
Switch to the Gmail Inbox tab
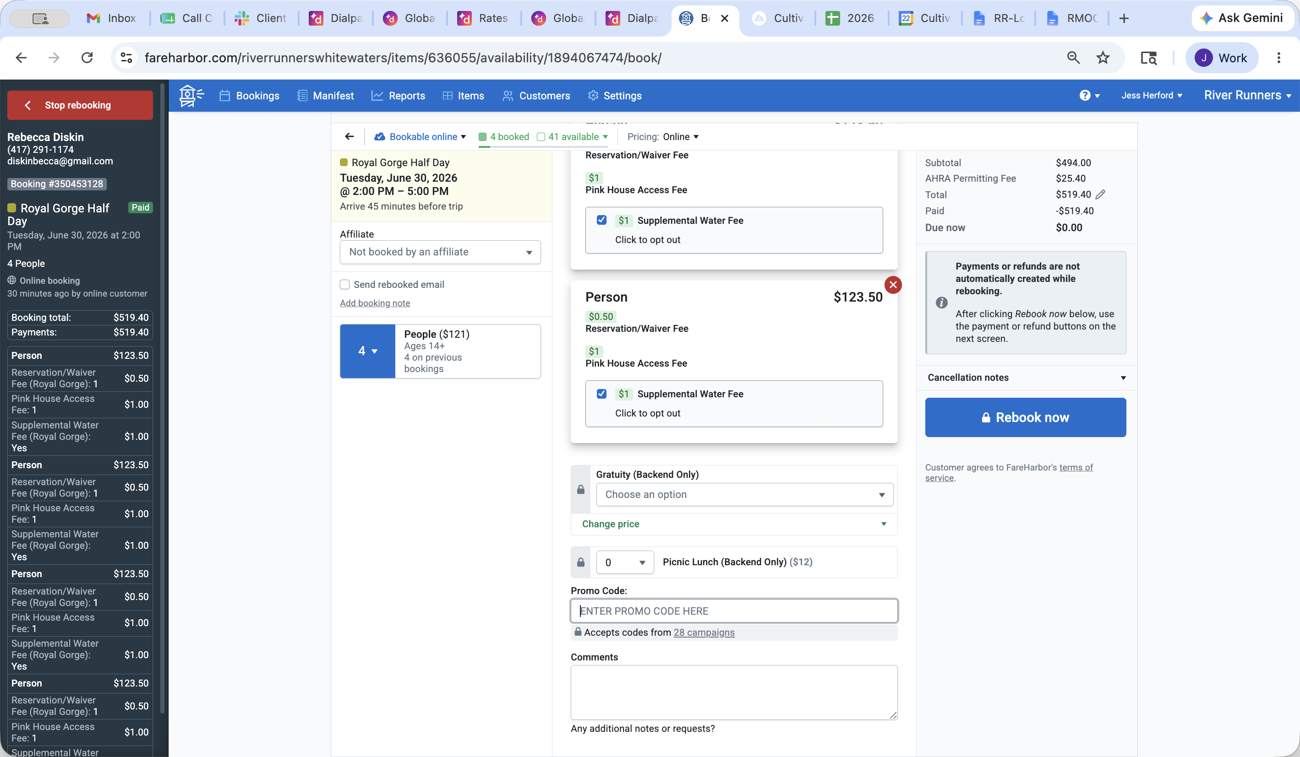[112, 19]
